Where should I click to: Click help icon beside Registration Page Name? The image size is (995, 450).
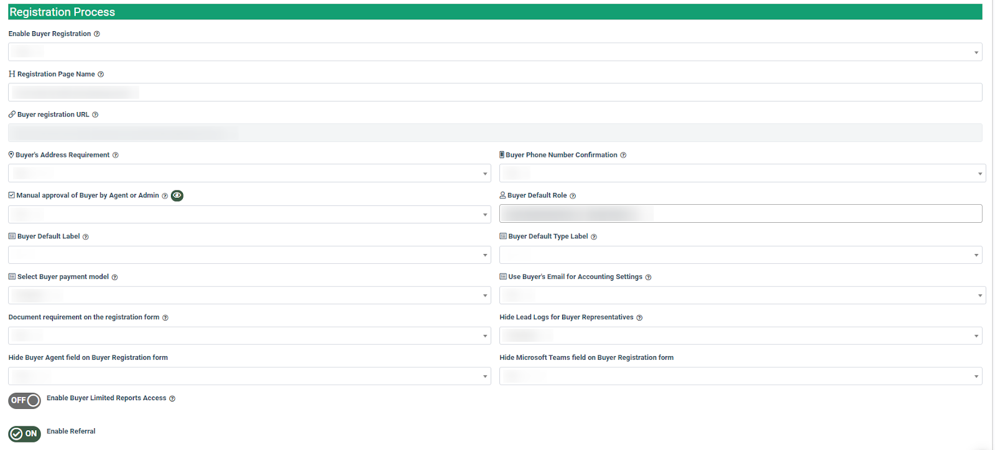coord(101,75)
